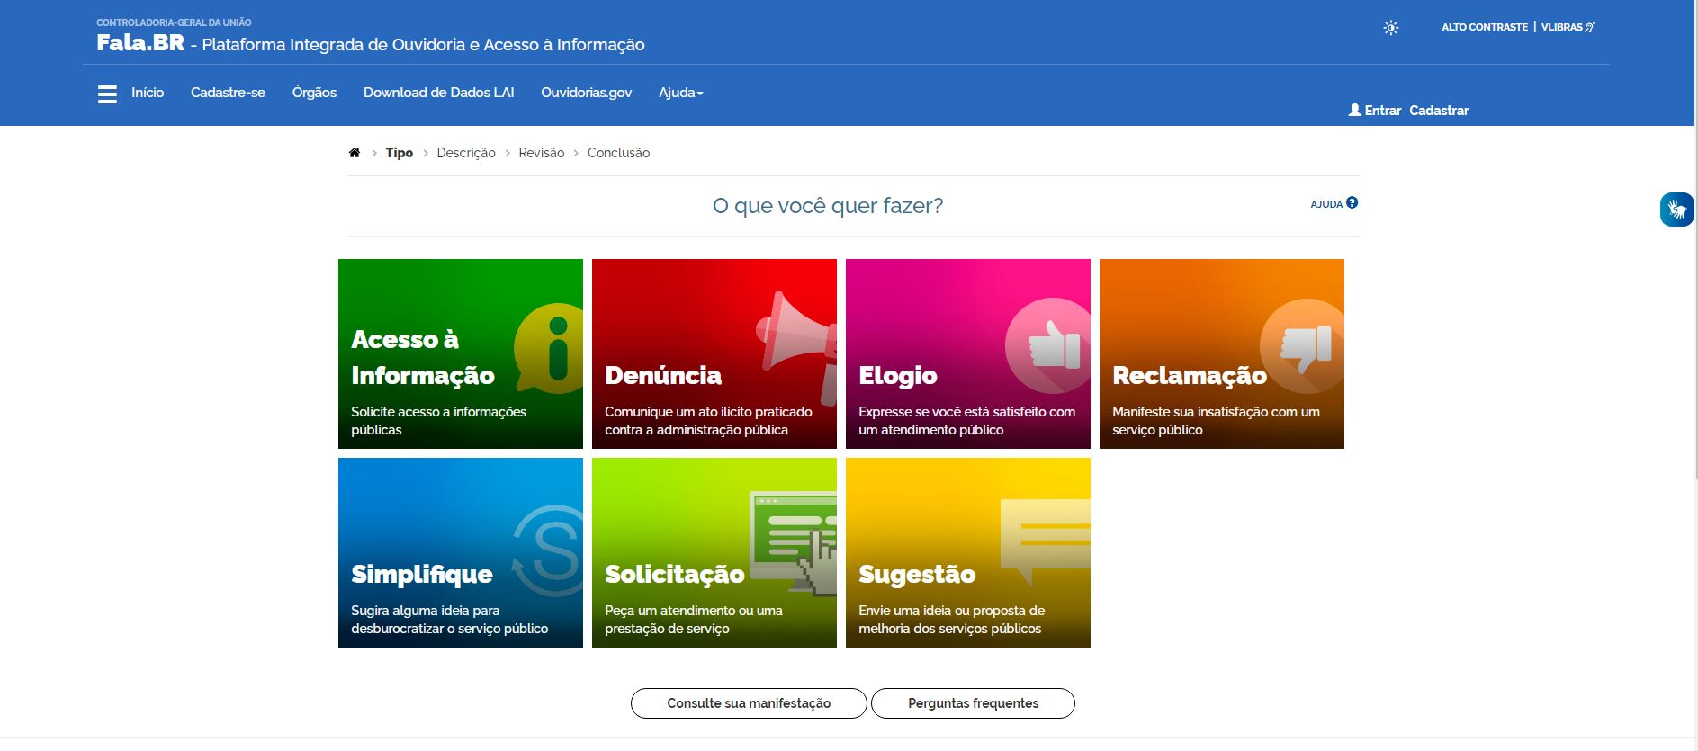
Task: Click the S arrows icon on Simplifique card
Action: [549, 551]
